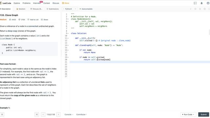Image resolution: width=210 pixels, height=118 pixels.
Task: Click the curly braces format code icon
Action: coord(195,9)
